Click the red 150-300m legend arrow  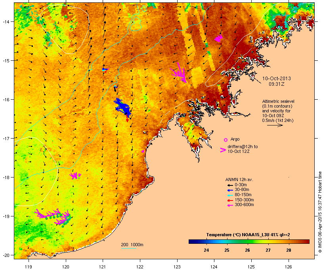click(x=230, y=201)
